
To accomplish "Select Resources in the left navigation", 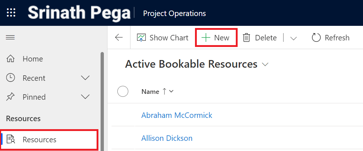I will (x=39, y=140).
